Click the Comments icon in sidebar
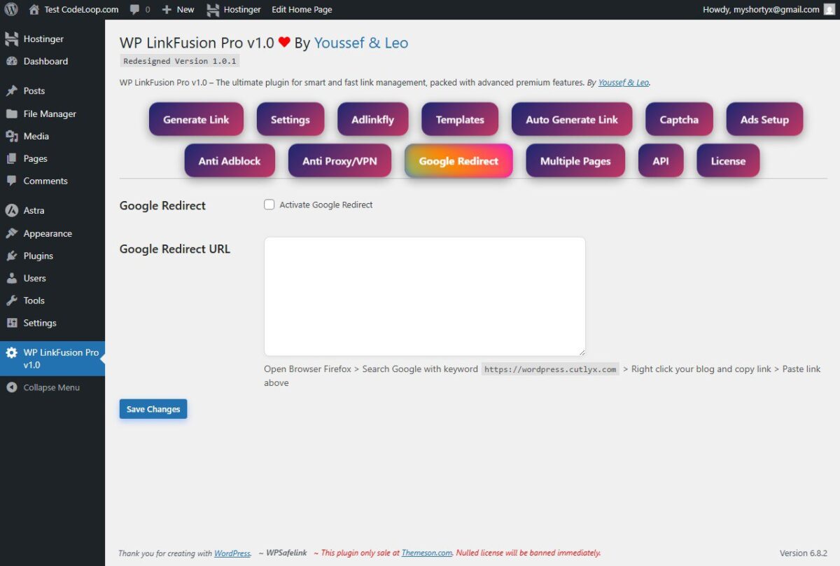The height and width of the screenshot is (566, 840). tap(11, 181)
